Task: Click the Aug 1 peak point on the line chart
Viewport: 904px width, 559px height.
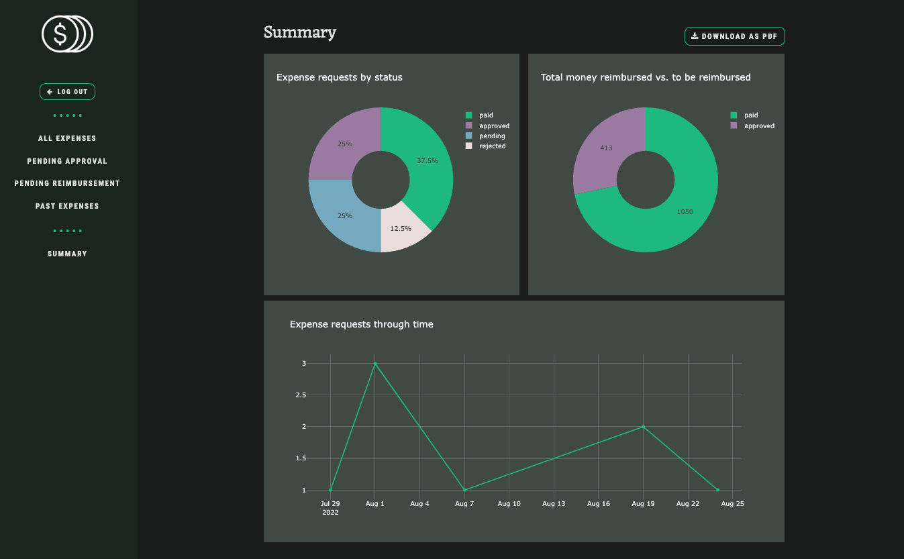Action: tap(375, 363)
